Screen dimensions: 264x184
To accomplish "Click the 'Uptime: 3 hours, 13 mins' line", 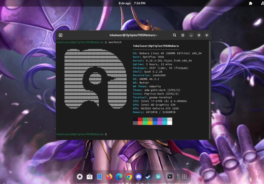I will 152,64.
